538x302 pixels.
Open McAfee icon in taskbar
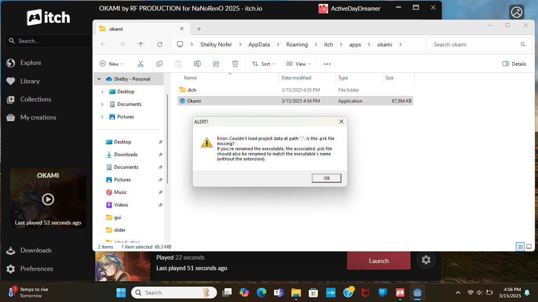(x=365, y=293)
